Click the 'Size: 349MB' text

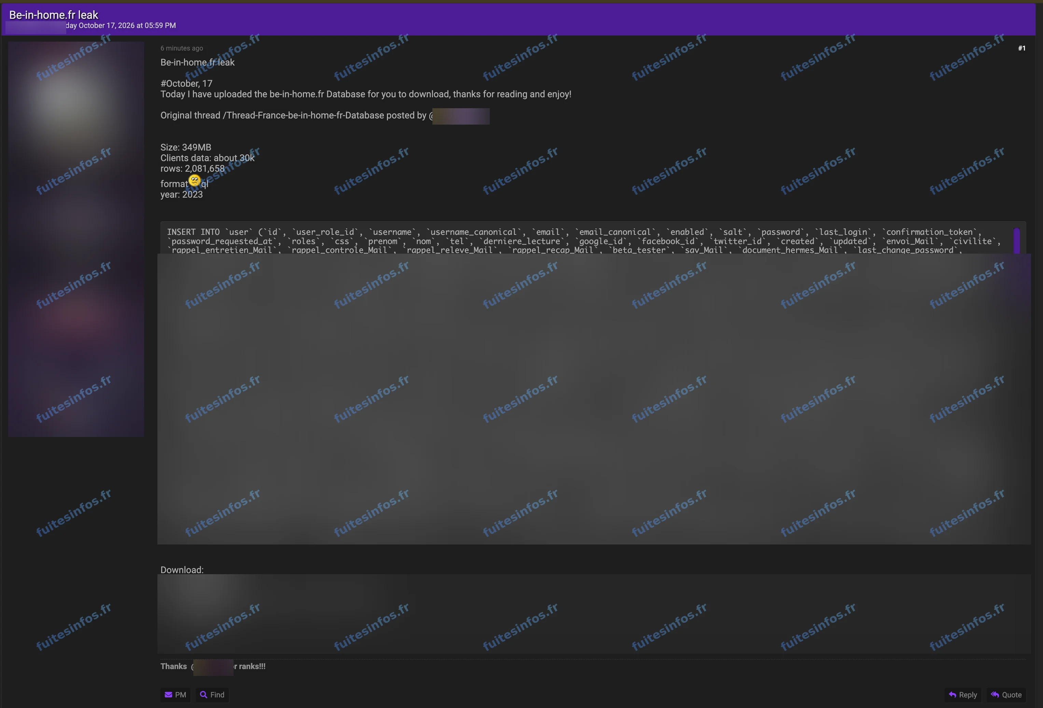pos(186,147)
